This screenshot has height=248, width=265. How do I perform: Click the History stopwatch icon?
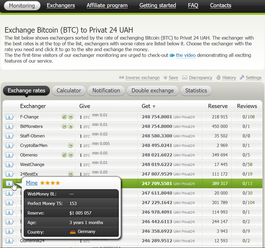click(219, 77)
